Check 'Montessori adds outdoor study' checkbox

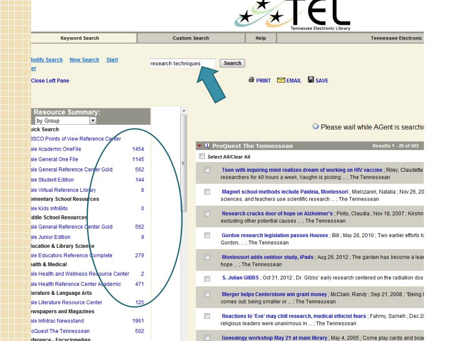click(x=207, y=257)
